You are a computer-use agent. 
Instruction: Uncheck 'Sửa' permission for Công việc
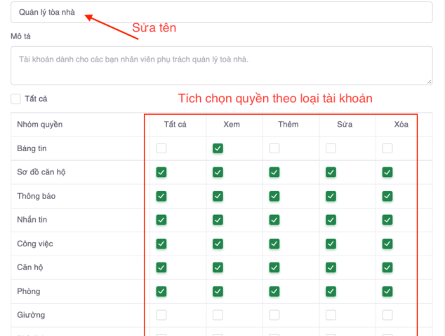coord(331,244)
